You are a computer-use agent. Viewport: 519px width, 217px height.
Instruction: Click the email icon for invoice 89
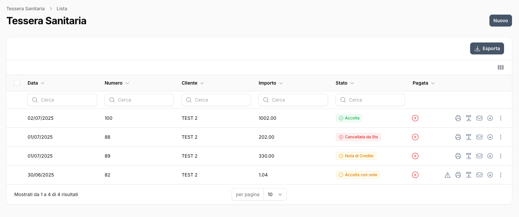479,156
